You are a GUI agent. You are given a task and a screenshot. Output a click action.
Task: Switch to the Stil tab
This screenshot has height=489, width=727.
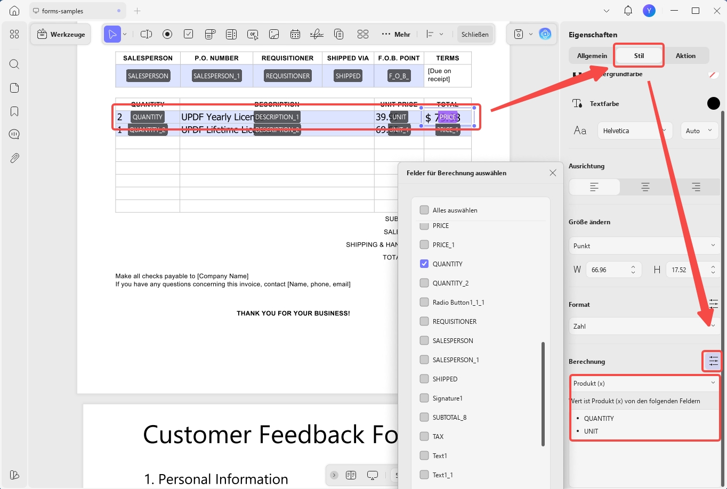tap(639, 55)
